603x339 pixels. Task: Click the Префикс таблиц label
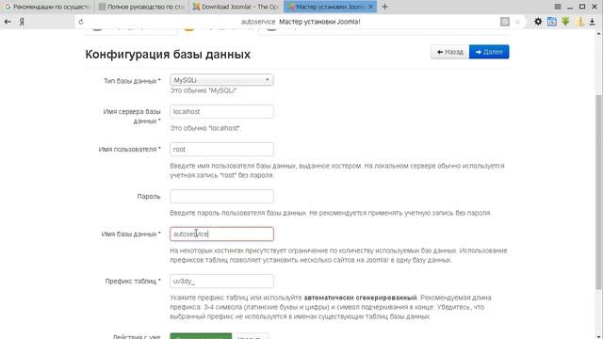click(x=133, y=282)
